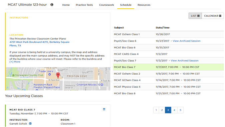View Archived Session for Psych/Soc Class 7

coord(185,61)
